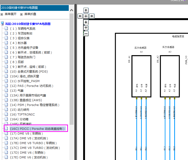Click pressure sensor A1 component box
188x160 pixels.
141,76
